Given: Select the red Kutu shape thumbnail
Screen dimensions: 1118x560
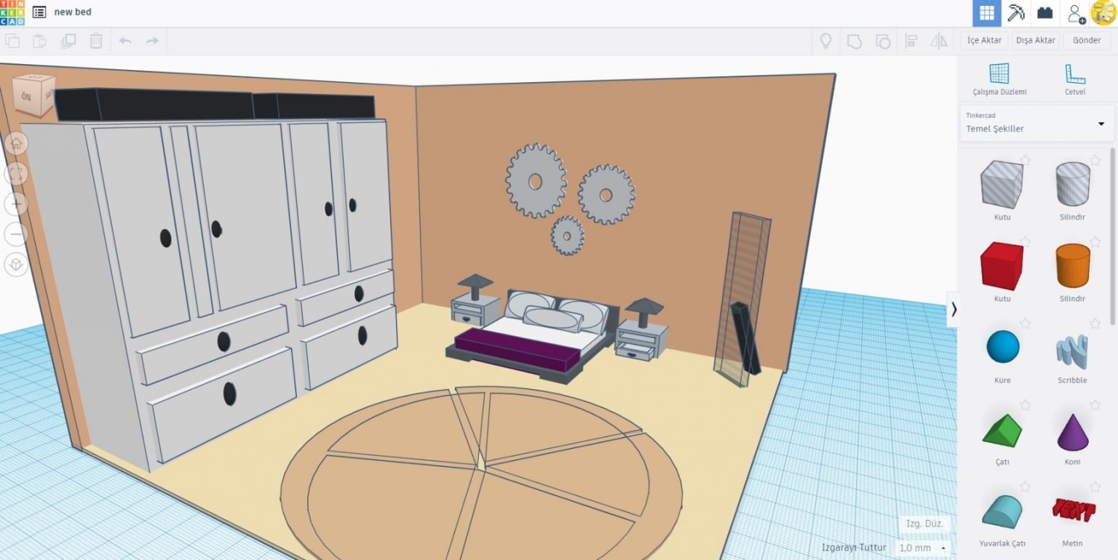Looking at the screenshot, I should [x=1002, y=266].
